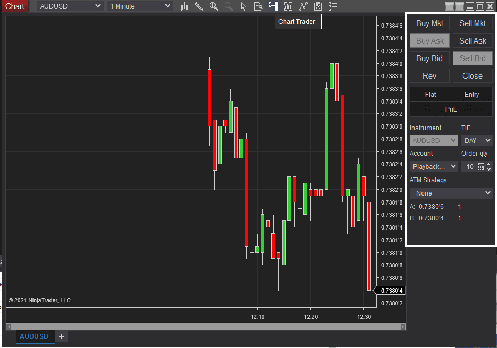Decrease order qty with down arrow
The height and width of the screenshot is (348, 497).
click(x=489, y=169)
